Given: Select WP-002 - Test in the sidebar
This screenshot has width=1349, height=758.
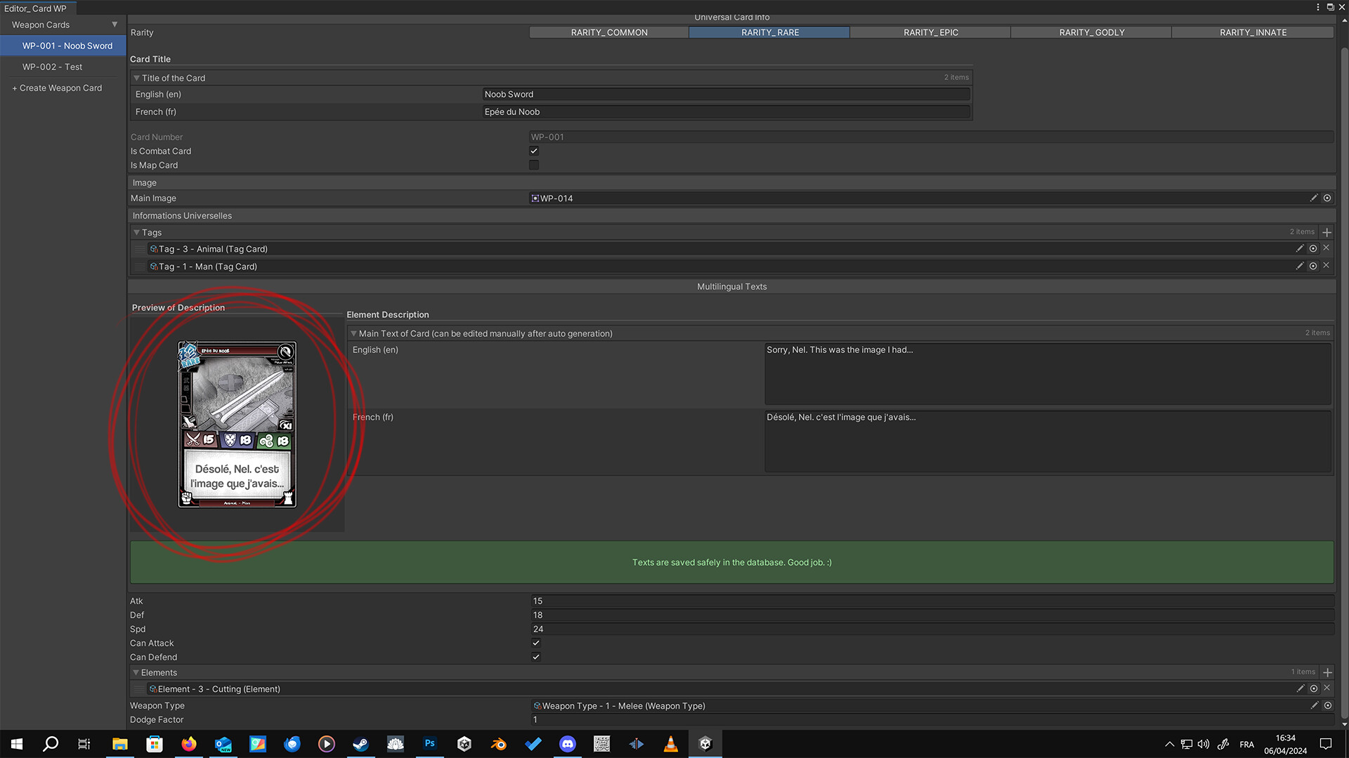Looking at the screenshot, I should 51,66.
